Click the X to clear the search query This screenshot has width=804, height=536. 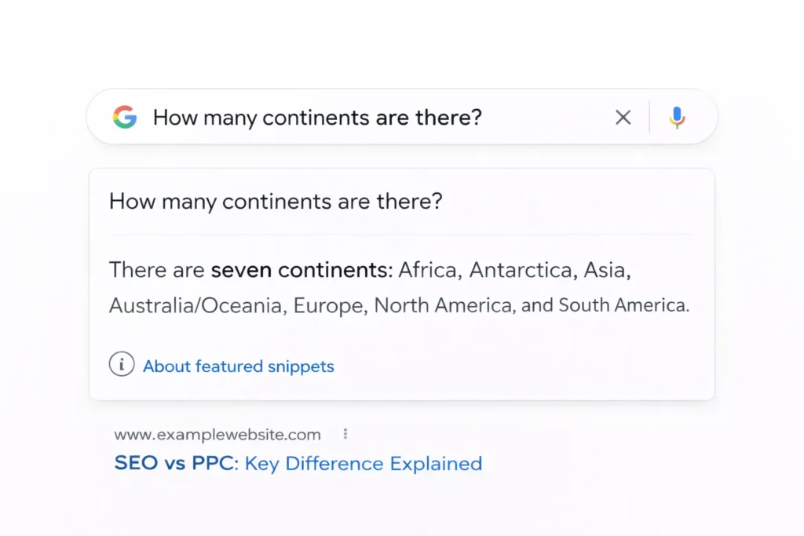coord(623,116)
